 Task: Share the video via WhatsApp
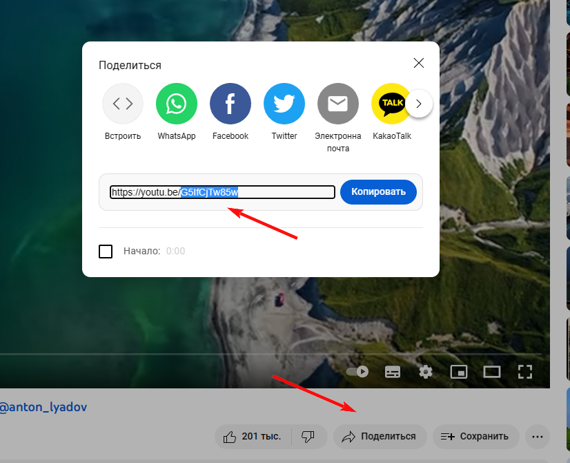176,104
